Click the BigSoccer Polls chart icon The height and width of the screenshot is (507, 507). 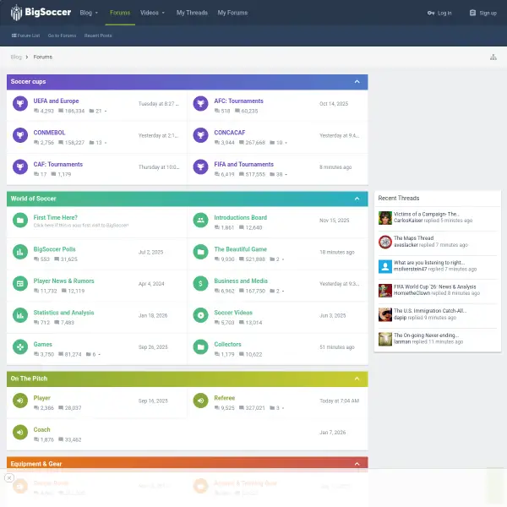(20, 252)
